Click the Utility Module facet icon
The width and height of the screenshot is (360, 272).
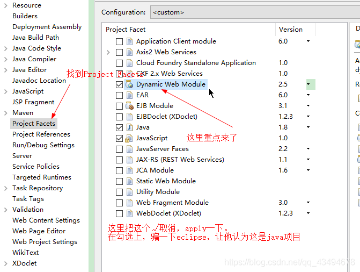click(129, 192)
